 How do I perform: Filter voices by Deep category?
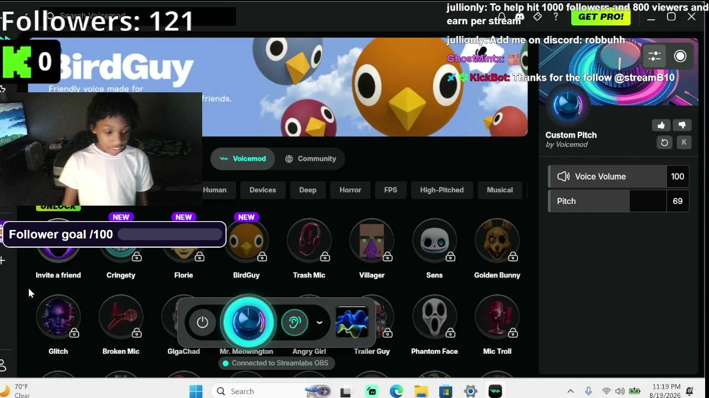click(308, 190)
